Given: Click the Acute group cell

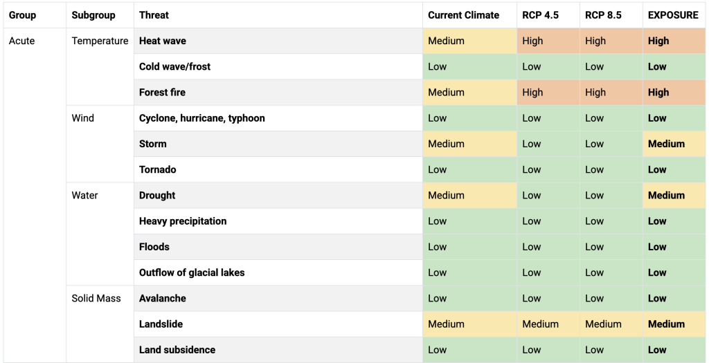Looking at the screenshot, I should point(35,196).
